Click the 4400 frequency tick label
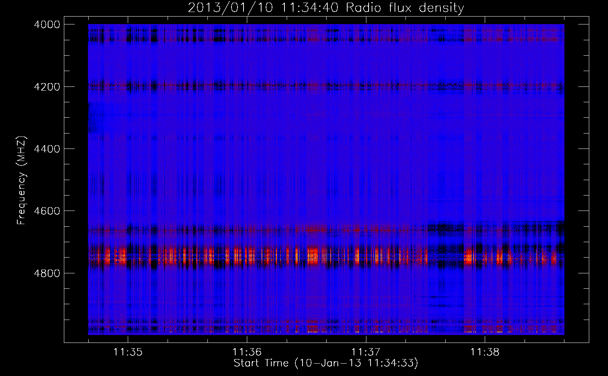 click(x=47, y=149)
